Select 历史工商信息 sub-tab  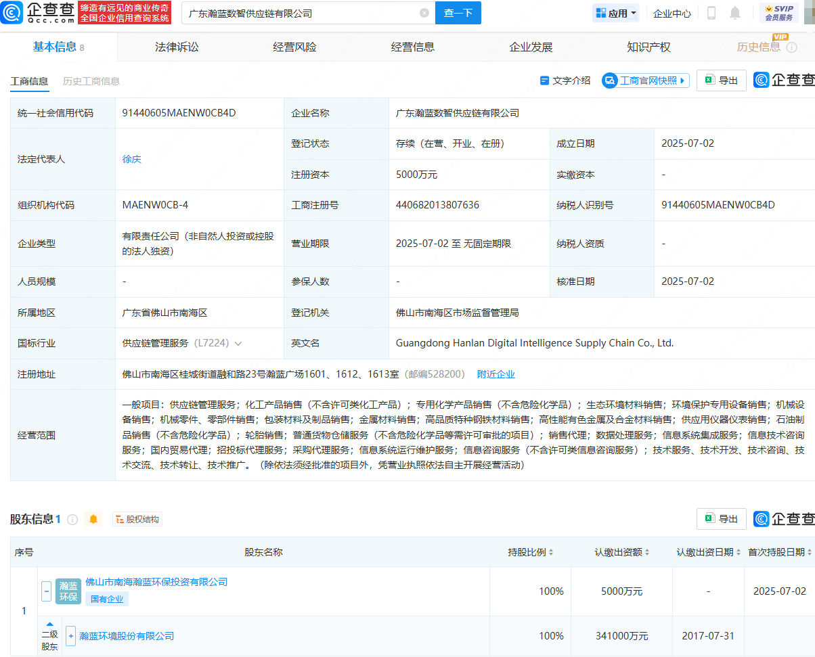point(91,81)
